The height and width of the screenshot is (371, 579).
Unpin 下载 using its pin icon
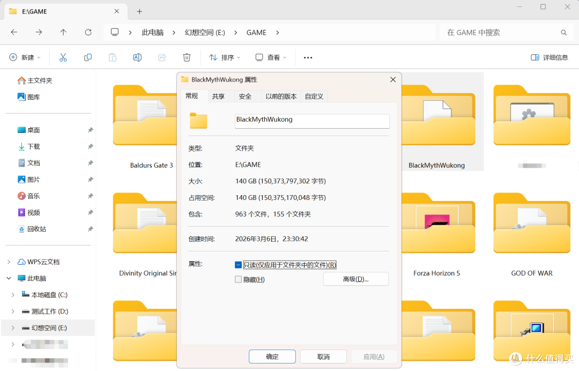click(90, 146)
